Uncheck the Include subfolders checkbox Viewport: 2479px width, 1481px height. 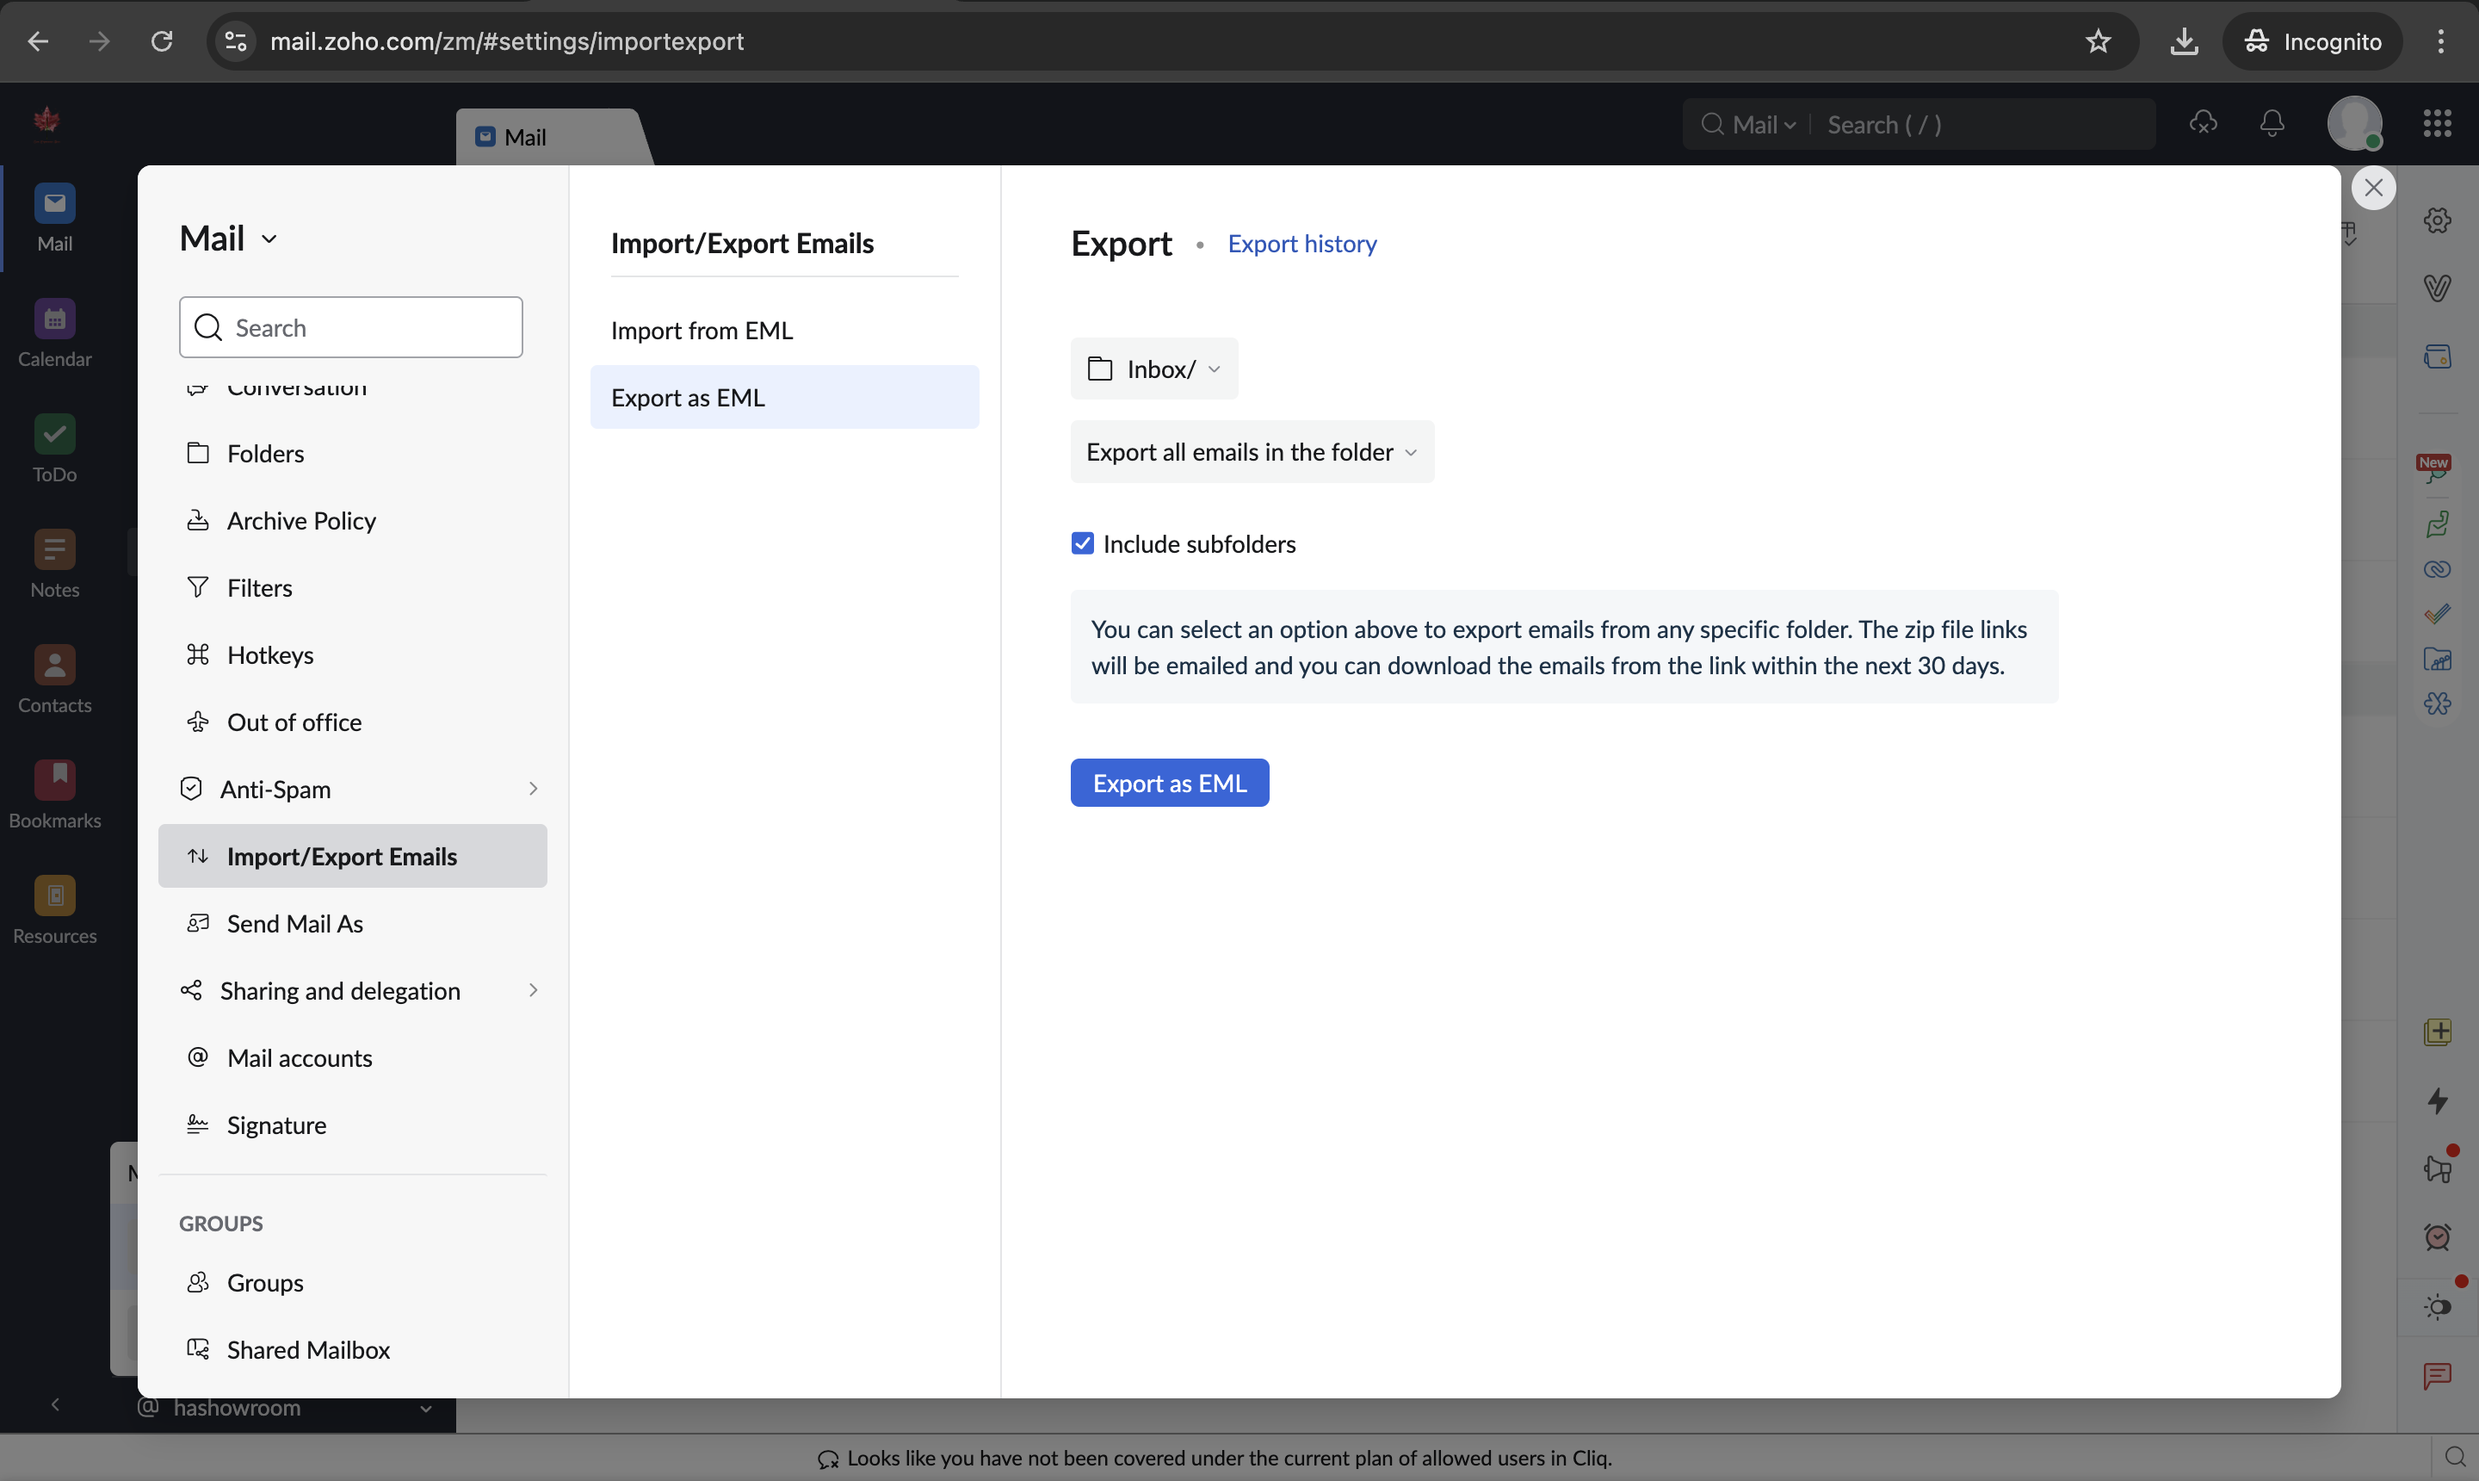click(x=1082, y=544)
